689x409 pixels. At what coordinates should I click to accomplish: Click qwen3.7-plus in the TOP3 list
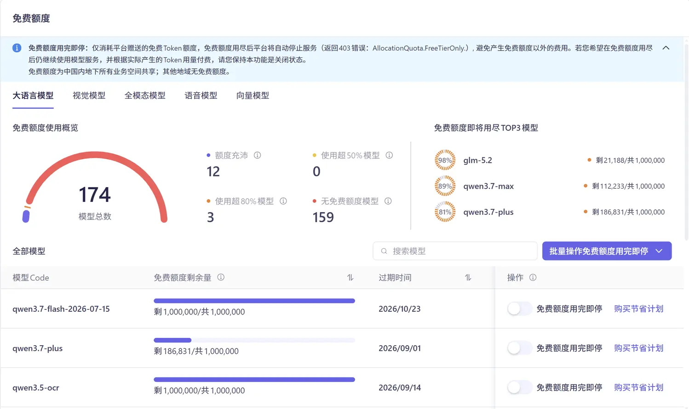[488, 212]
